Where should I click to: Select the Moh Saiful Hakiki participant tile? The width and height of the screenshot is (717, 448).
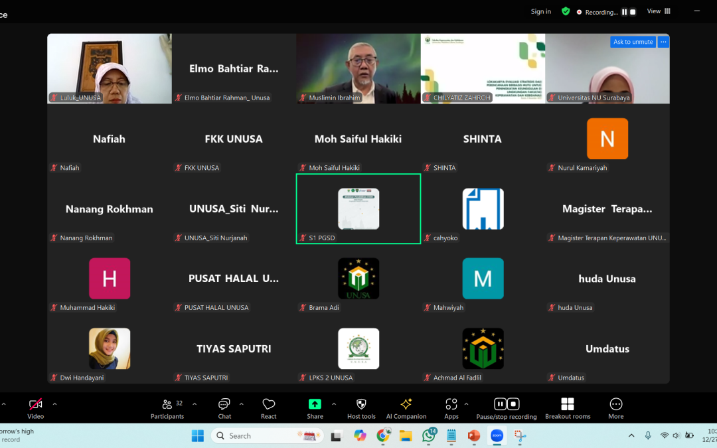click(x=358, y=139)
